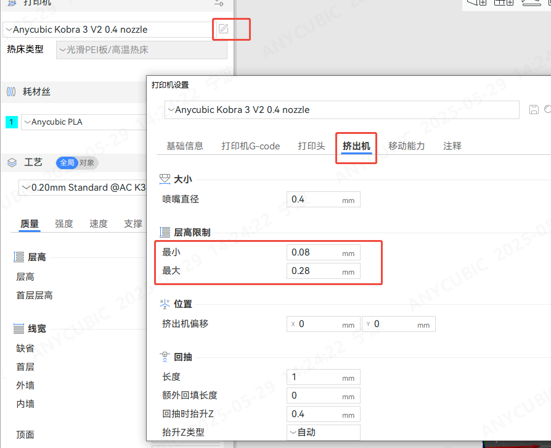Click the 线宽 section icon in sidebar

18,329
